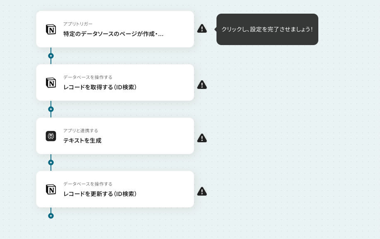The height and width of the screenshot is (239, 380).
Task: Click the Notion icon on レコードを更新する card
Action: (51, 189)
